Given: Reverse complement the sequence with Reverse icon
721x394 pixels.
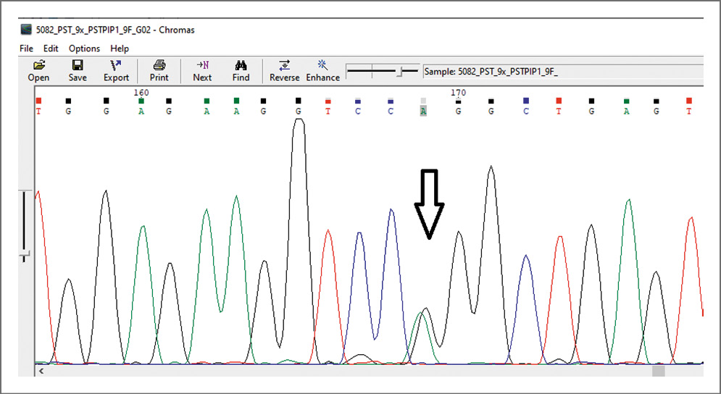Looking at the screenshot, I should pyautogui.click(x=284, y=70).
